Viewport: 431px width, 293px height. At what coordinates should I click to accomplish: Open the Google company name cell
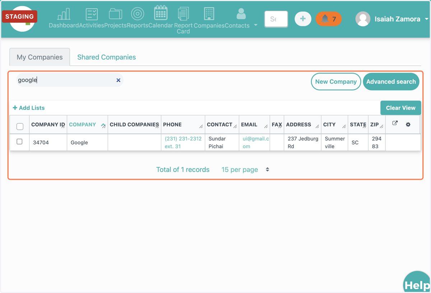point(87,142)
